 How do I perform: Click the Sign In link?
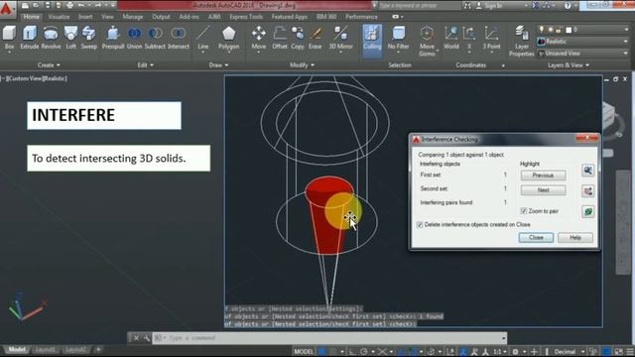point(489,5)
